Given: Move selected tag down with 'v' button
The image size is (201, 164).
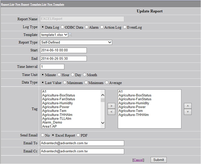Looking at the screenshot, I should click(x=188, y=112).
